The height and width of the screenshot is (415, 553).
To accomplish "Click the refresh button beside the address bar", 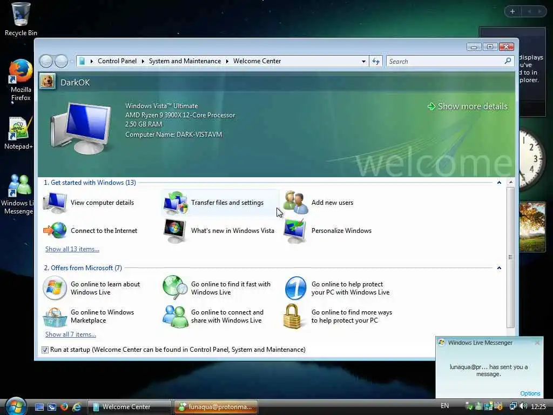I will click(x=376, y=62).
